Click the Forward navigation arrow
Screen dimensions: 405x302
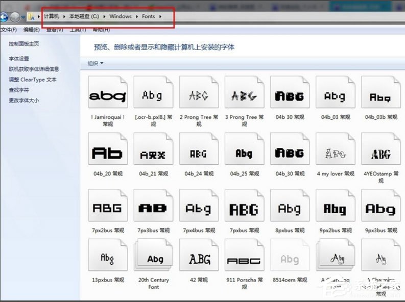pyautogui.click(x=15, y=17)
